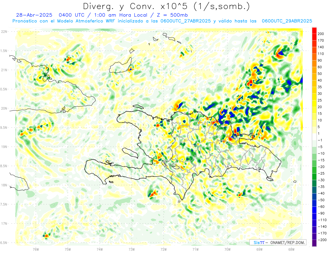This screenshot has height=253, width=327.
Task: Click the '-60' colorbar value
Action: pos(320,207)
